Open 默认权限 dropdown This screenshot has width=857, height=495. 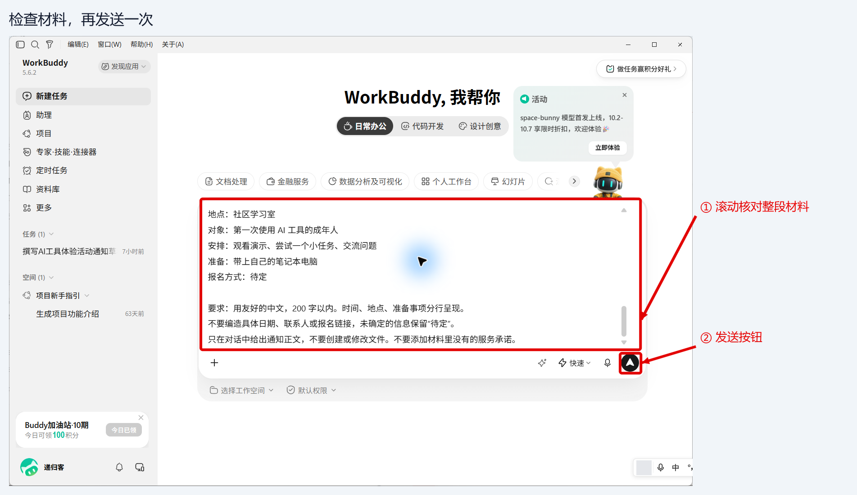coord(312,390)
